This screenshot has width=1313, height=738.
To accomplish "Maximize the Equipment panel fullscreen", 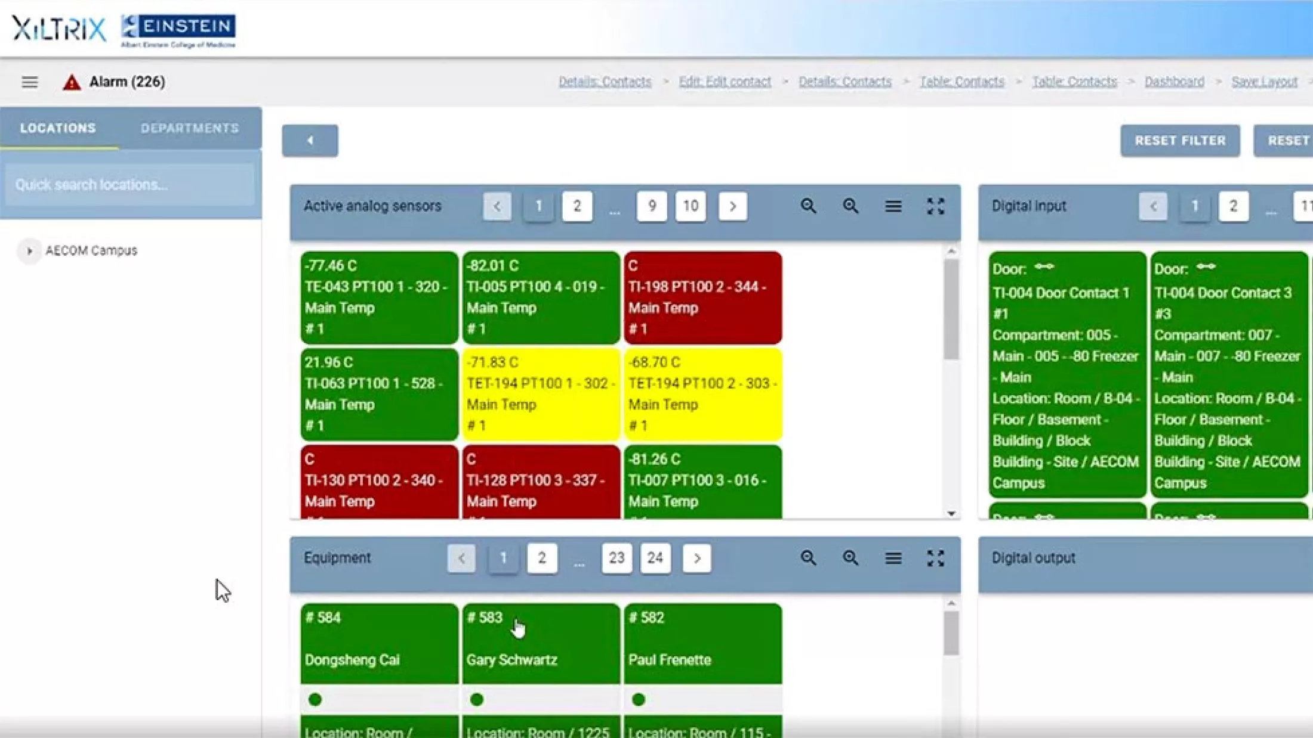I will tap(935, 558).
